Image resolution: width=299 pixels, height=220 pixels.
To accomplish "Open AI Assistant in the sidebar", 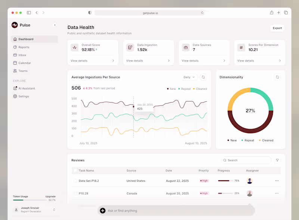I will 34,88.
